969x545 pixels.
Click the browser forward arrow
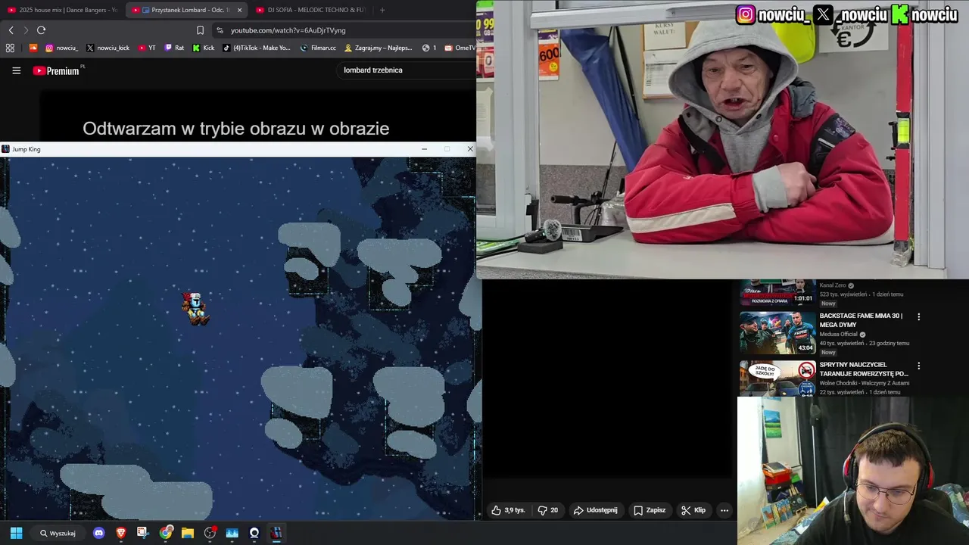click(x=26, y=30)
